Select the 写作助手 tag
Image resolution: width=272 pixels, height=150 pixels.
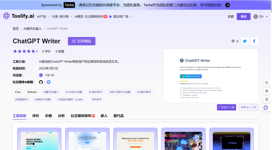pyautogui.click(x=97, y=99)
